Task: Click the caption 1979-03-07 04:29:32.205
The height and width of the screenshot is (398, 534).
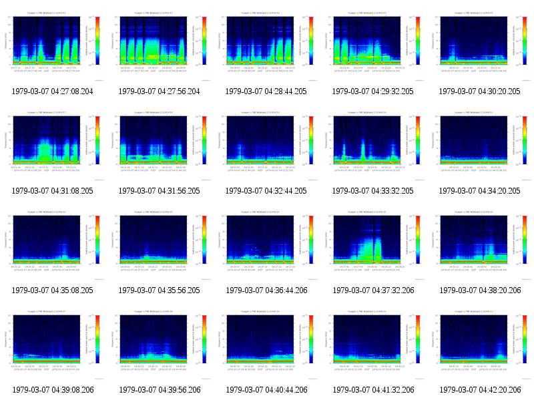Action: click(x=372, y=91)
